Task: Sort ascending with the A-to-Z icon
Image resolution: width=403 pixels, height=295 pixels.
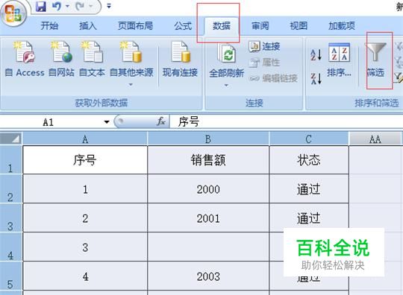Action: [316, 54]
